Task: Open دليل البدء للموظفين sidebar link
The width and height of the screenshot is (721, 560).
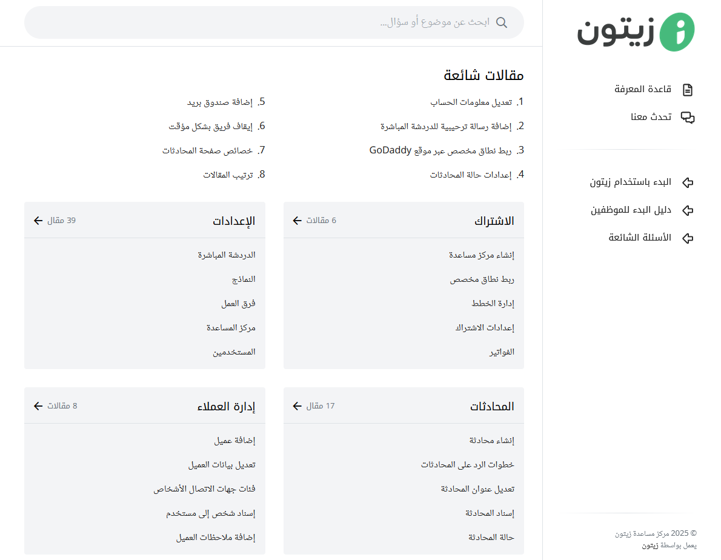Action: [631, 210]
